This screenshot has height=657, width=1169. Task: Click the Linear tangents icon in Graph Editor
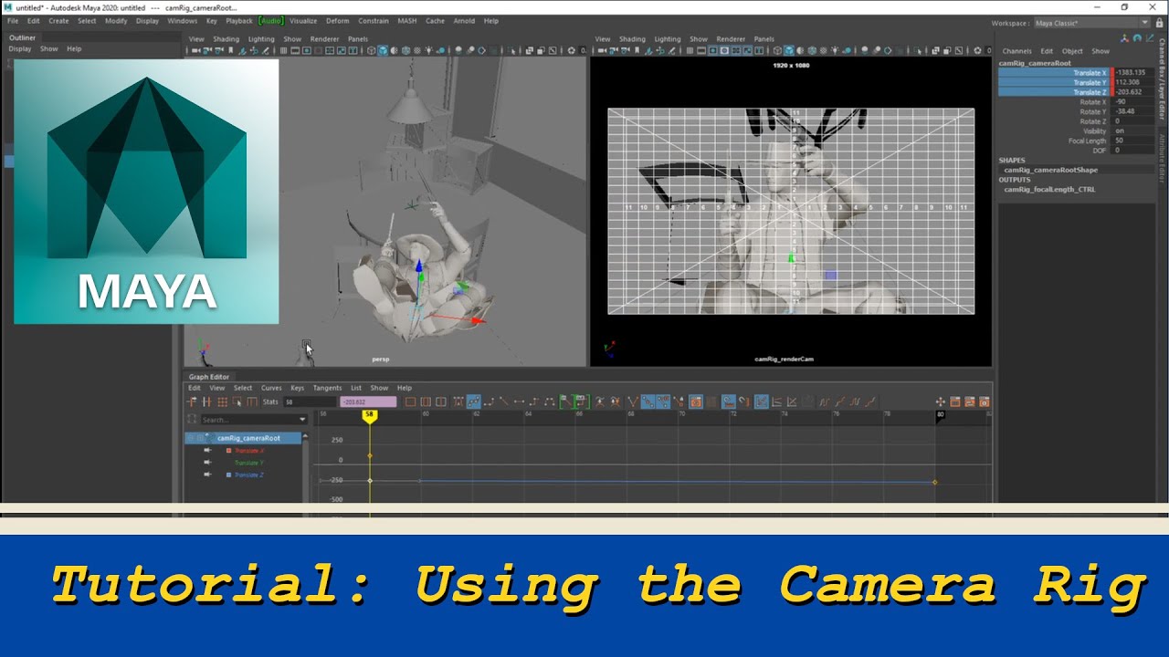click(x=503, y=401)
